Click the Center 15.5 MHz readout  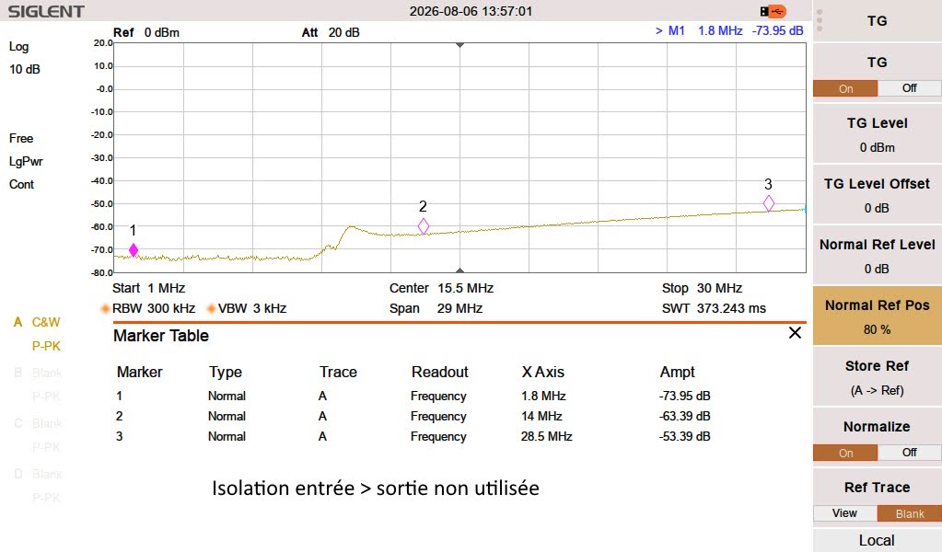(442, 288)
